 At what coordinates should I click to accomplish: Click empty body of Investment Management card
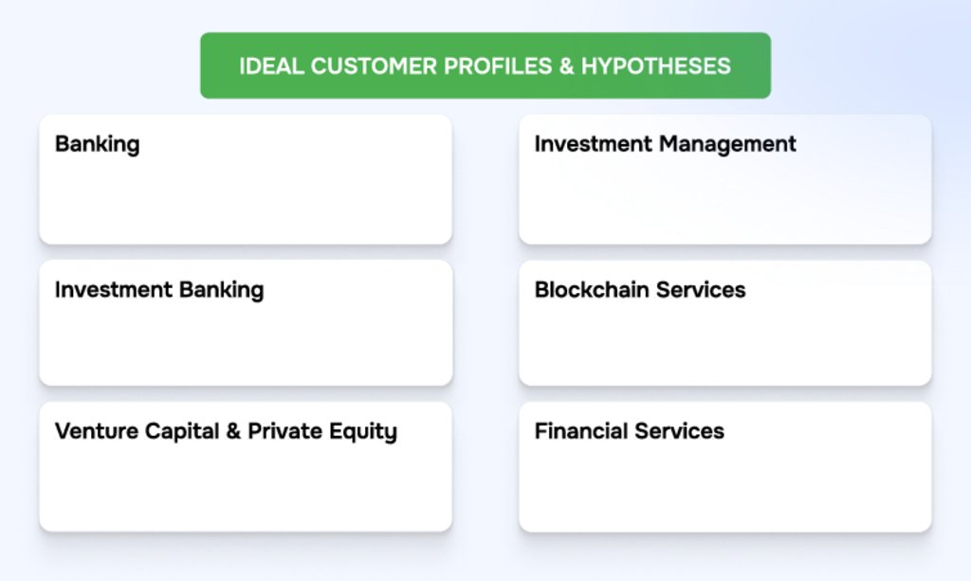(x=724, y=201)
